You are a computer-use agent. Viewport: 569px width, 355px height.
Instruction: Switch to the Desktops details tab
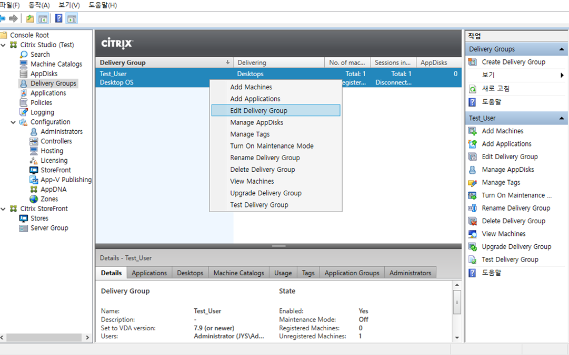tap(190, 273)
